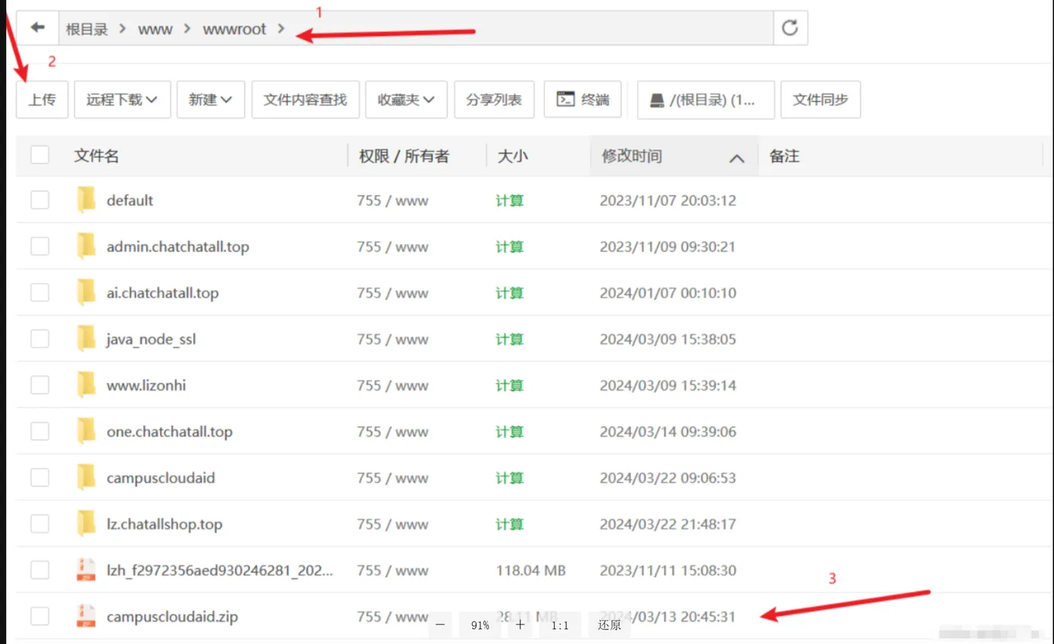
Task: Go to wwwroot in breadcrumb
Action: pyautogui.click(x=234, y=29)
